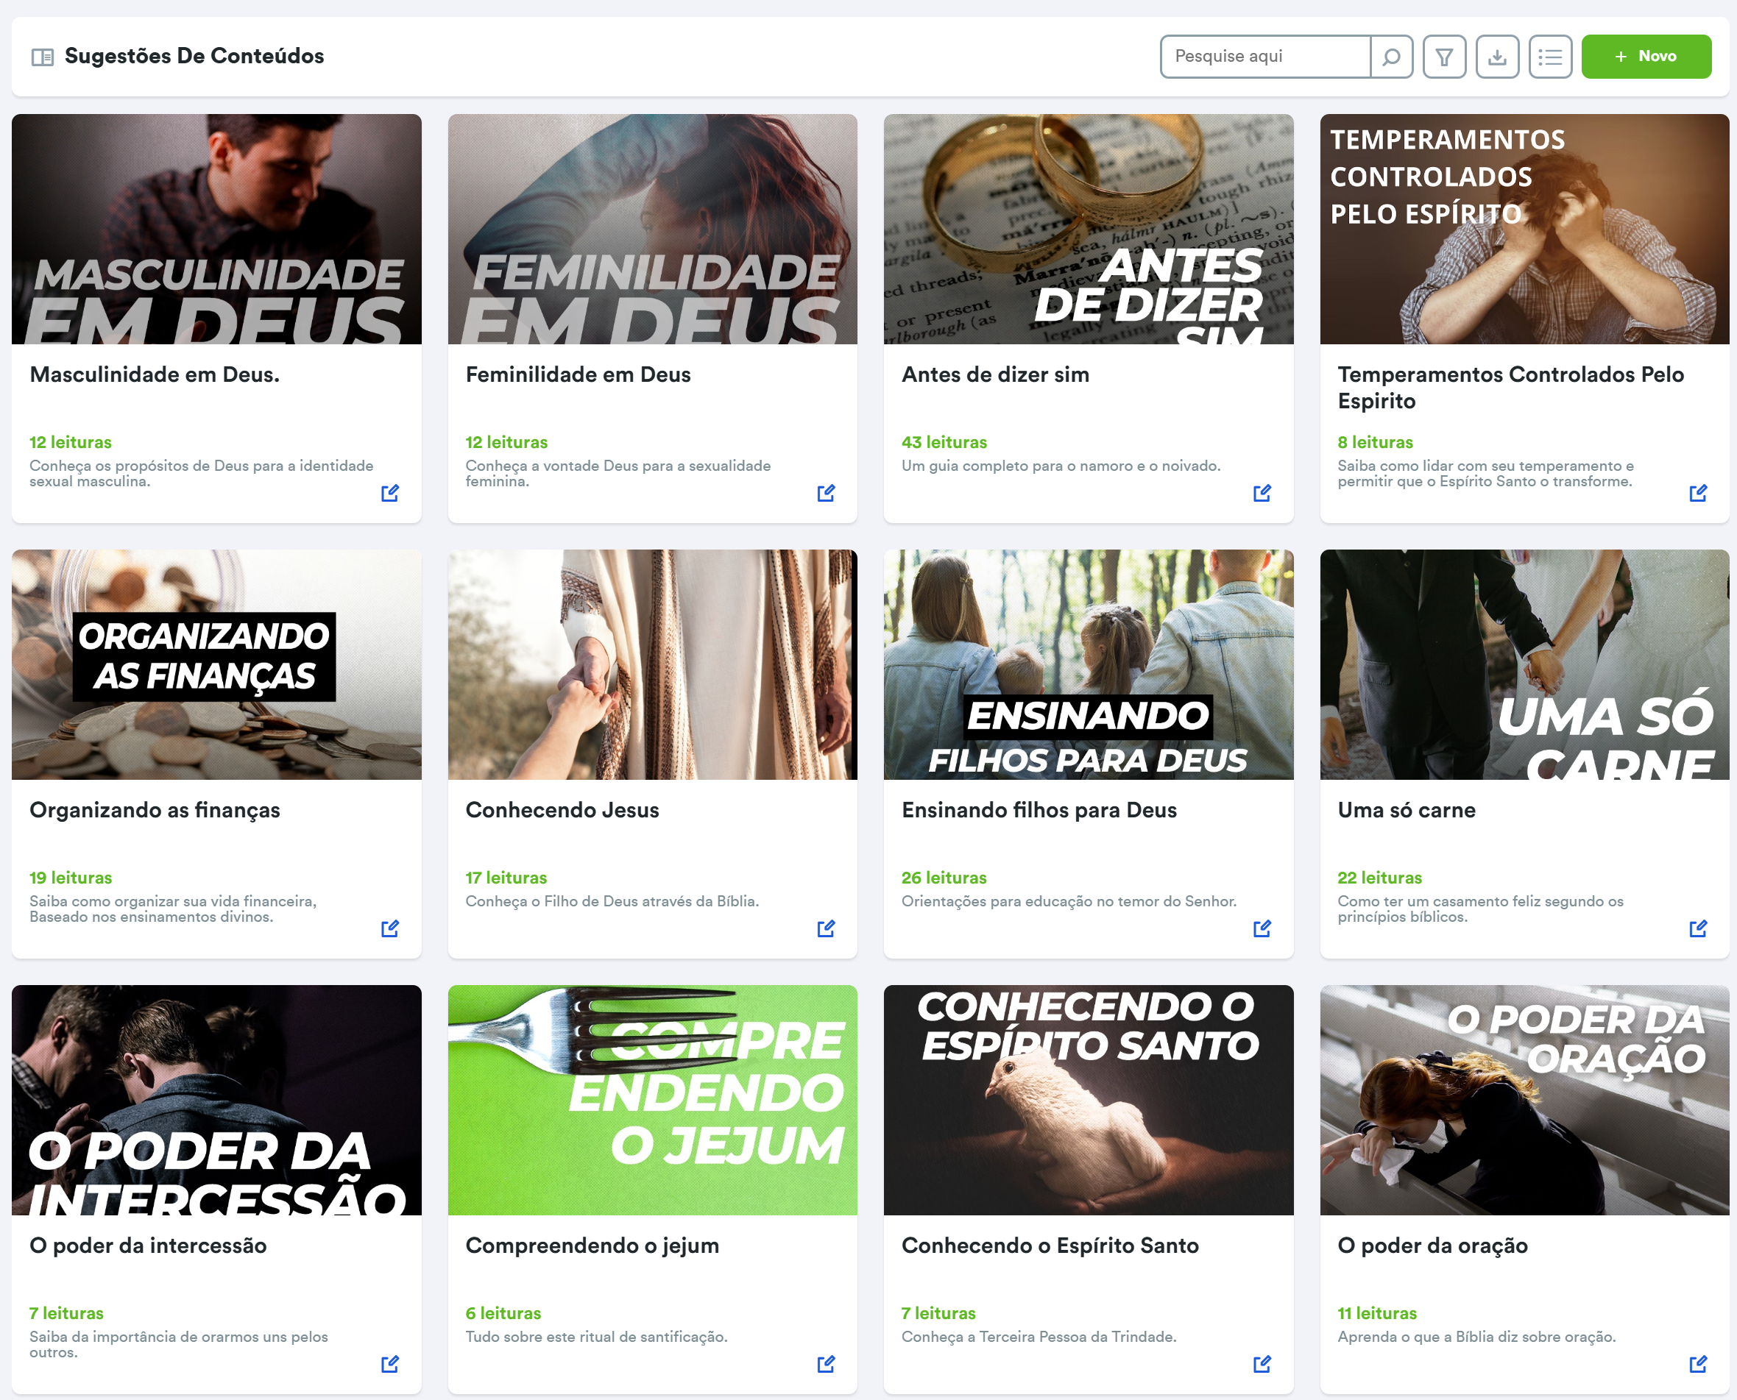Open Organizando as finanças cover image
Viewport: 1737px width, 1400px height.
pyautogui.click(x=216, y=664)
